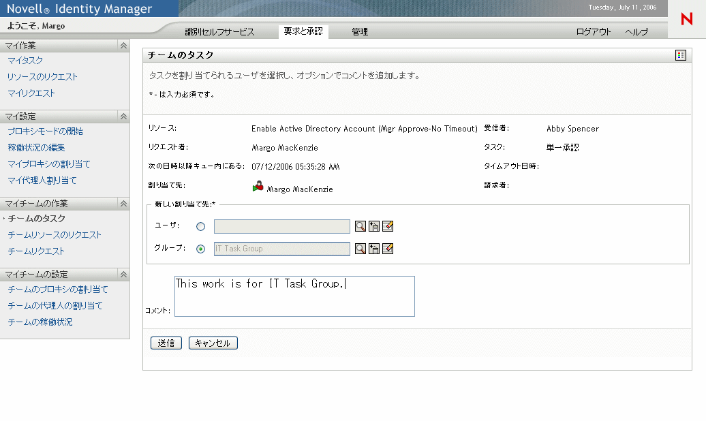Click the queue date 07/12/2006 05:35:28 AM
The image size is (706, 421).
coord(295,167)
